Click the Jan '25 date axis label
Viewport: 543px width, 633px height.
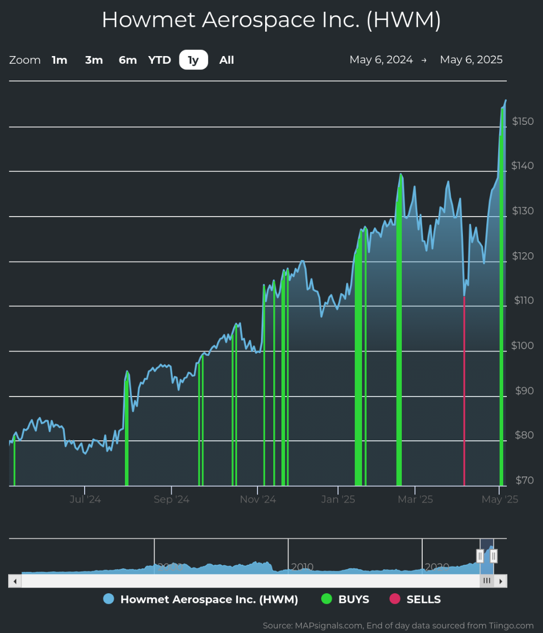[x=338, y=499]
